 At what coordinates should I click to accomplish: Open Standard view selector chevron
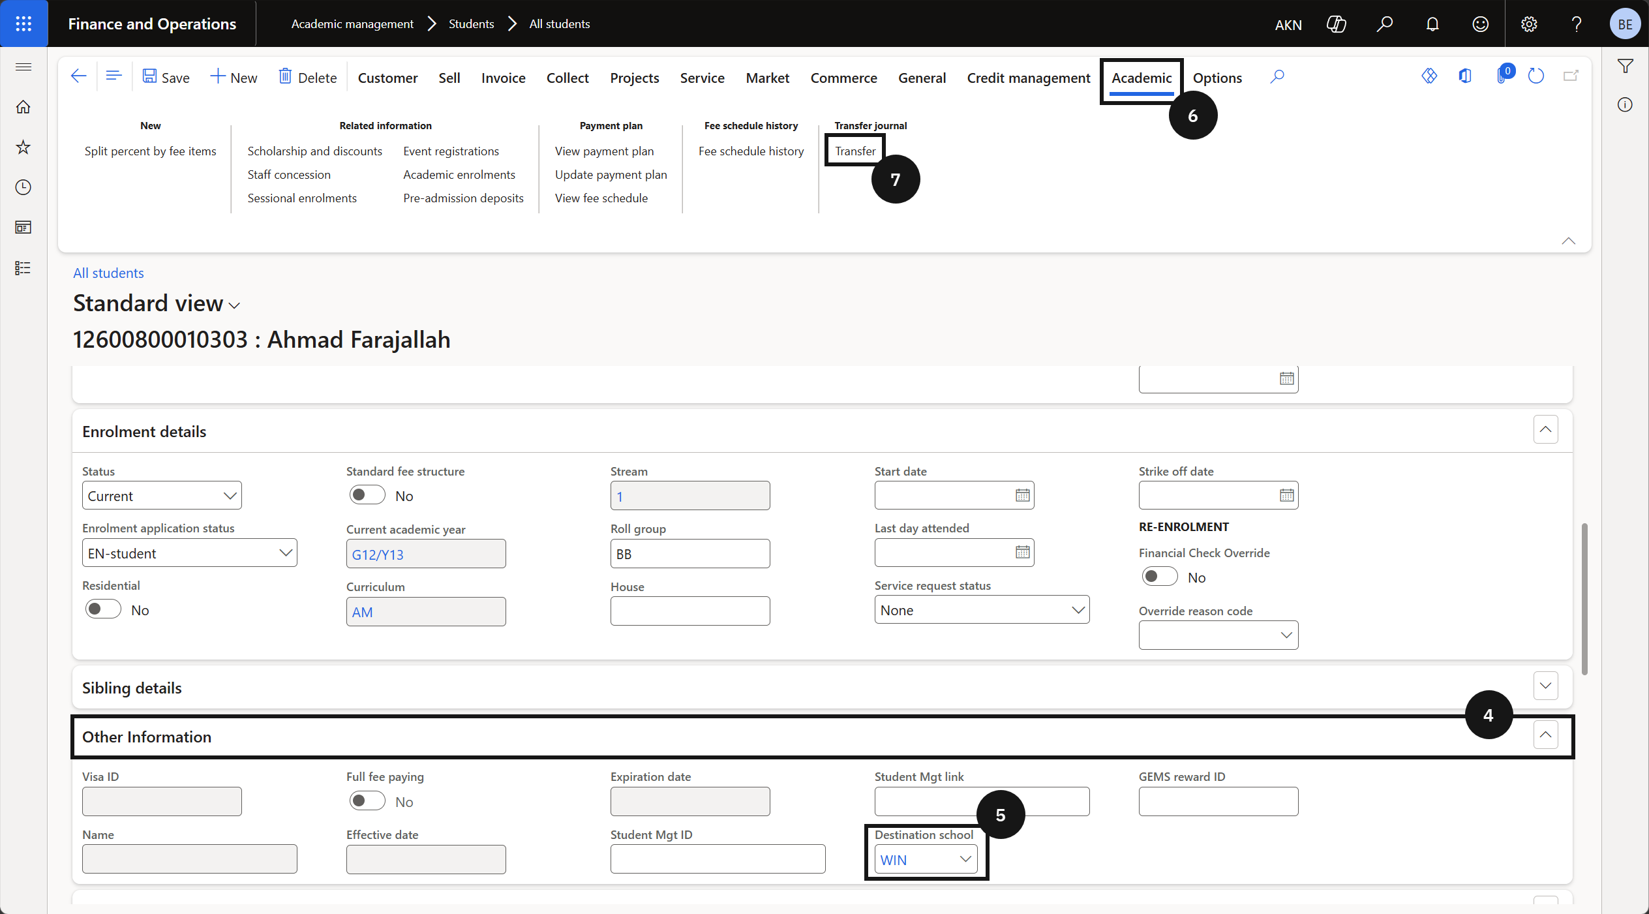(235, 305)
